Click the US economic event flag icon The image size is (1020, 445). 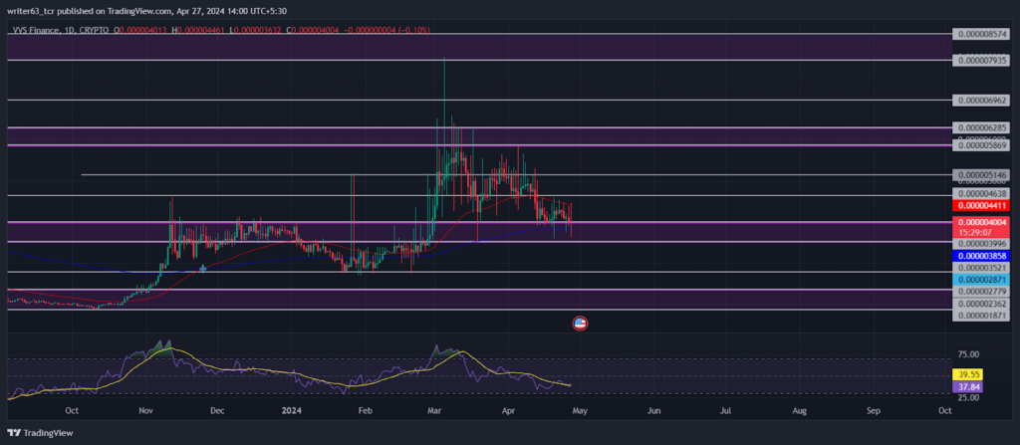(581, 324)
